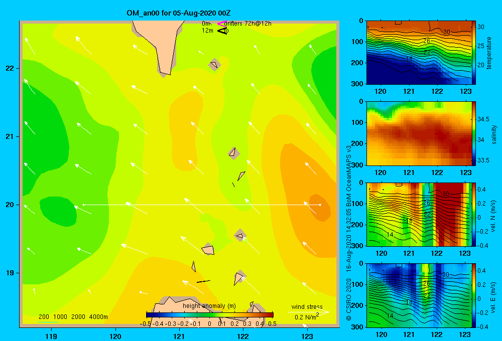Screen dimensions: 502x341
Task: Click the small island near 121.5E 22N
Action: 214,65
